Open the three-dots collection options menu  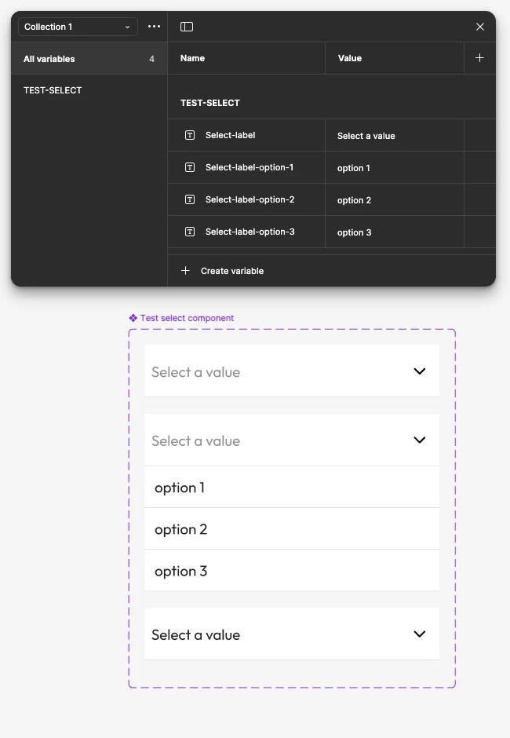click(x=154, y=27)
